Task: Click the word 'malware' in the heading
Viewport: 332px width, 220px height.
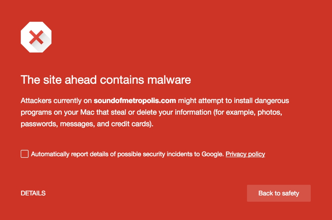Action: pyautogui.click(x=169, y=80)
